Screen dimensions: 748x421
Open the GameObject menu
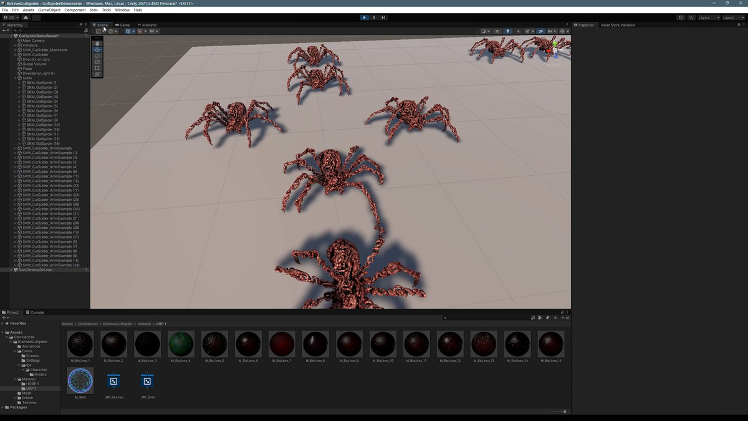49,10
